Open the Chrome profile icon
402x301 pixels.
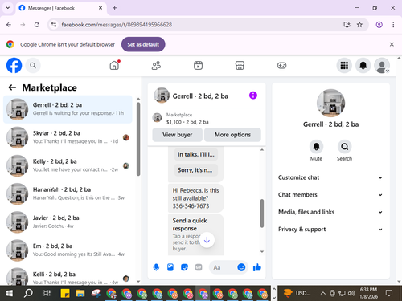[379, 25]
